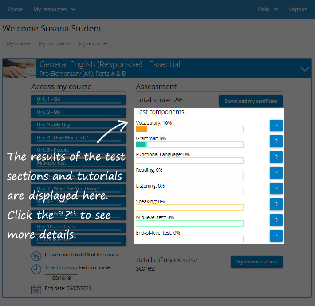Image resolution: width=315 pixels, height=306 pixels.
Task: Open details for Functional Language score
Action: [276, 157]
